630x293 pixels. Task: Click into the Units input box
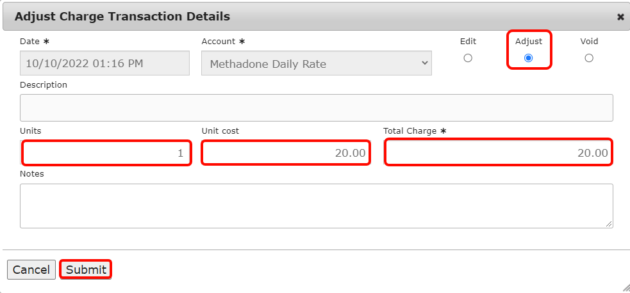click(106, 154)
